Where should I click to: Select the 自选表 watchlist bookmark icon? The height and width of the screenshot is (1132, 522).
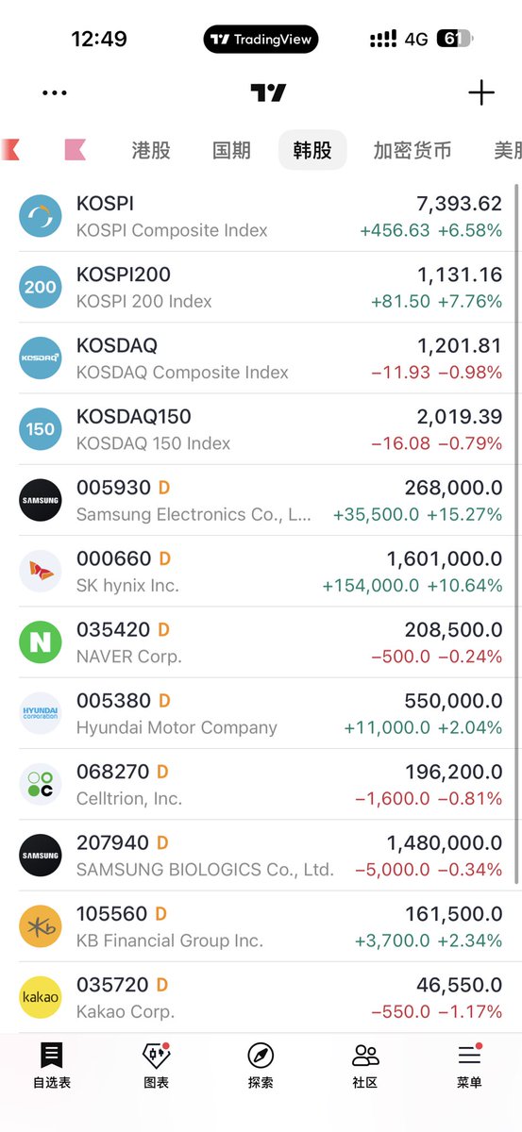(x=52, y=1055)
